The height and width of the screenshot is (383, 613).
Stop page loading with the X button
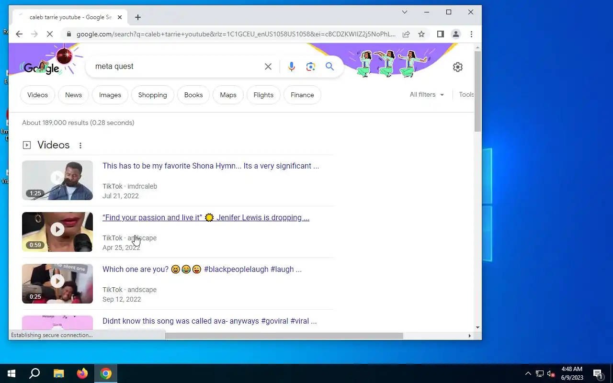(x=50, y=34)
